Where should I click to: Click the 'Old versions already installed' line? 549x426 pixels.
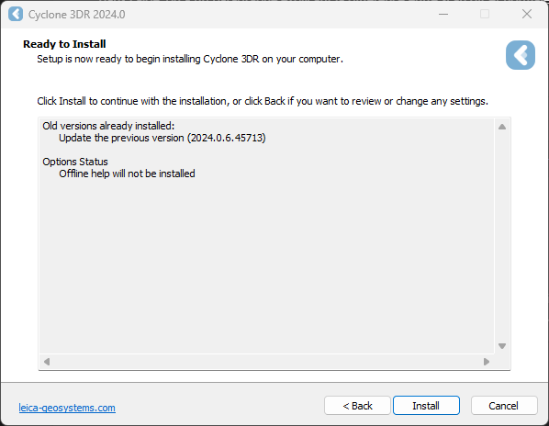click(x=108, y=126)
